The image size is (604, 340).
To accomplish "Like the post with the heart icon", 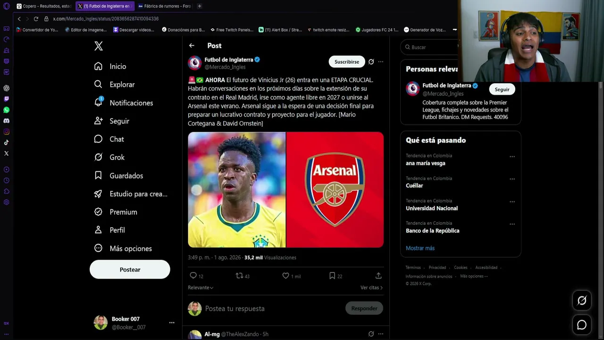I will 285,276.
